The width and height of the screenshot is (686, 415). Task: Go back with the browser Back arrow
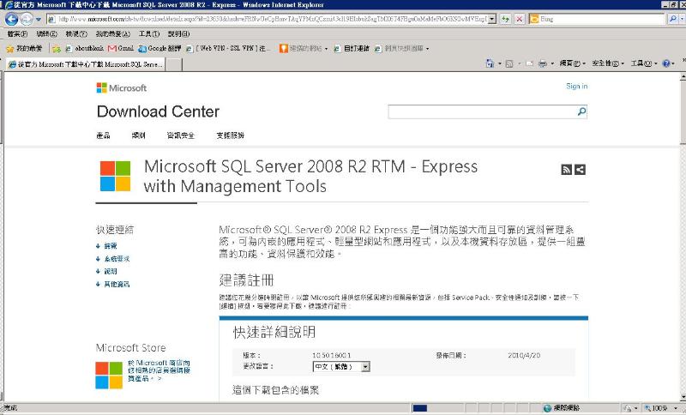pos(11,19)
